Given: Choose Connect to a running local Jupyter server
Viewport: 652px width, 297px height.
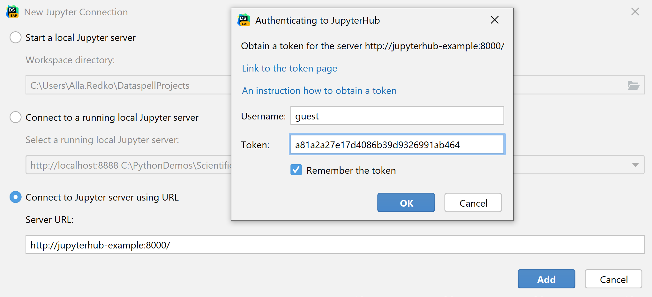Looking at the screenshot, I should [15, 117].
